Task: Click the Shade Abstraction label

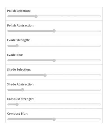Action: click(21, 84)
